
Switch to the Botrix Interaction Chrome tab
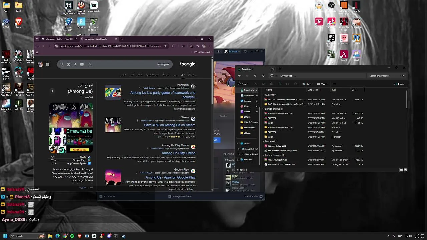tap(59, 39)
